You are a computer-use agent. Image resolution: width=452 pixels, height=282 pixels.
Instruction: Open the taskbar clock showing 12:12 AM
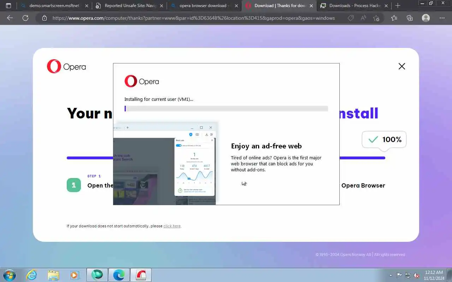pyautogui.click(x=434, y=275)
